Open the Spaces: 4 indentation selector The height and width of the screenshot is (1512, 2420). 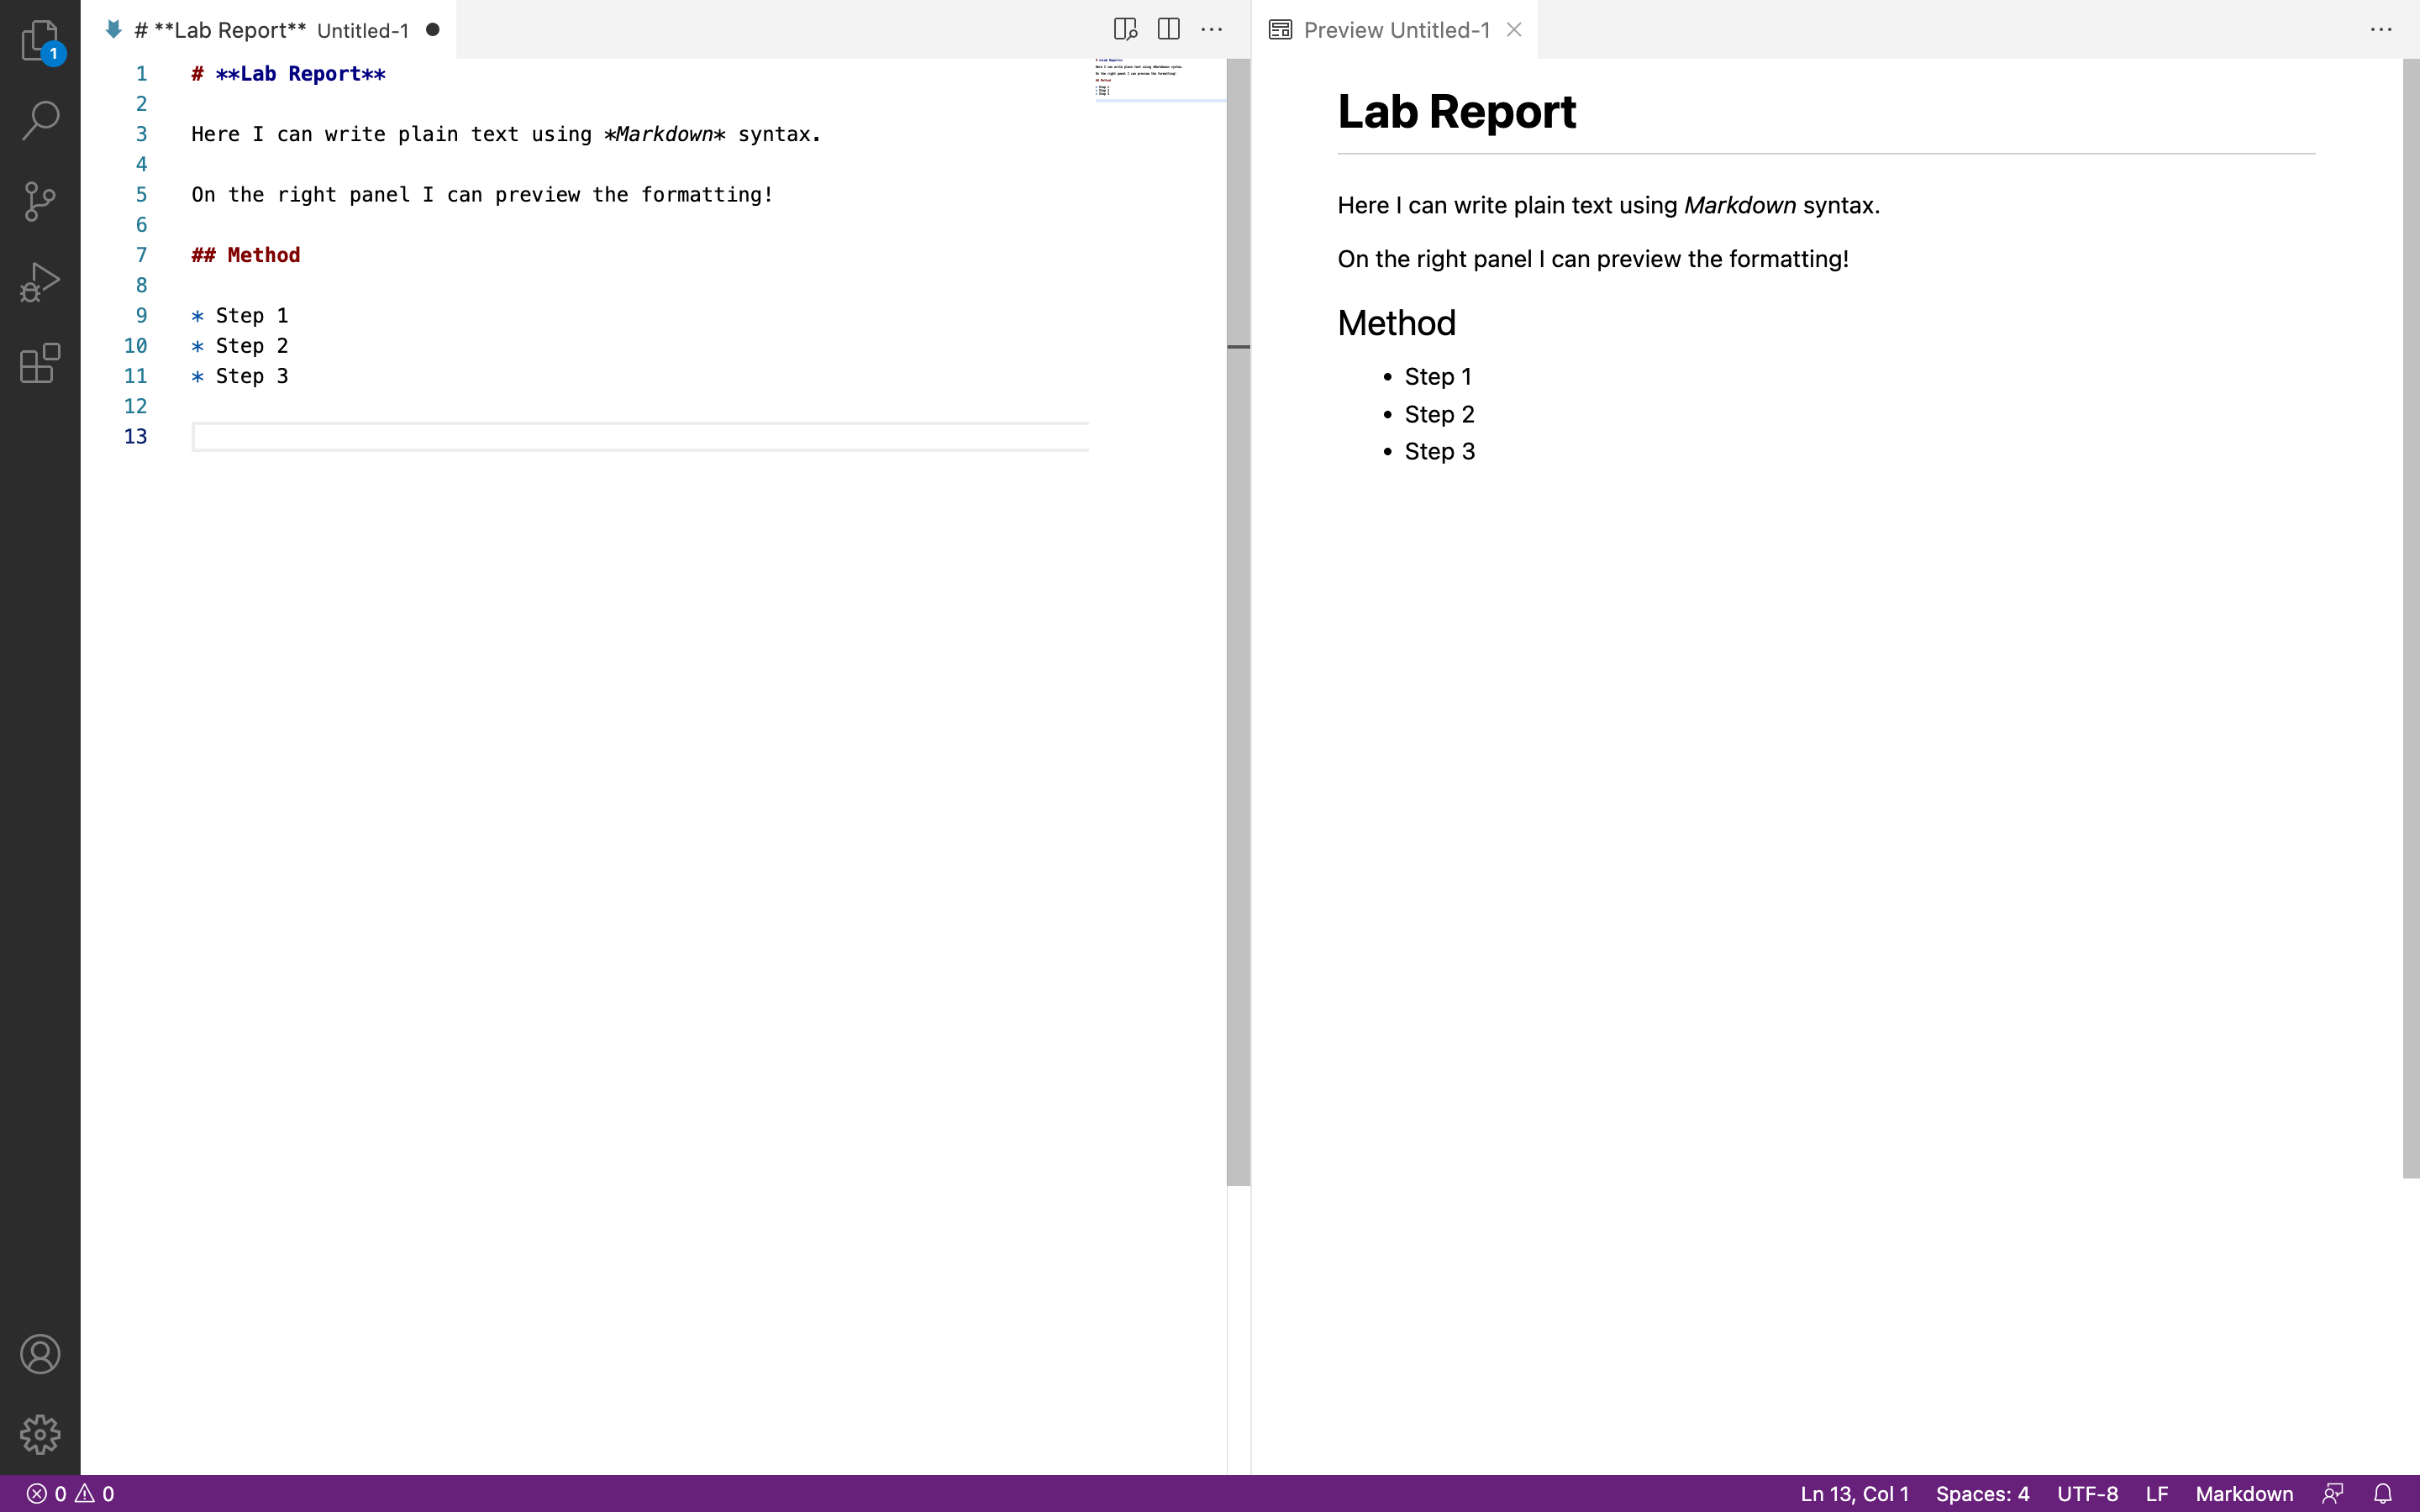(x=1982, y=1493)
